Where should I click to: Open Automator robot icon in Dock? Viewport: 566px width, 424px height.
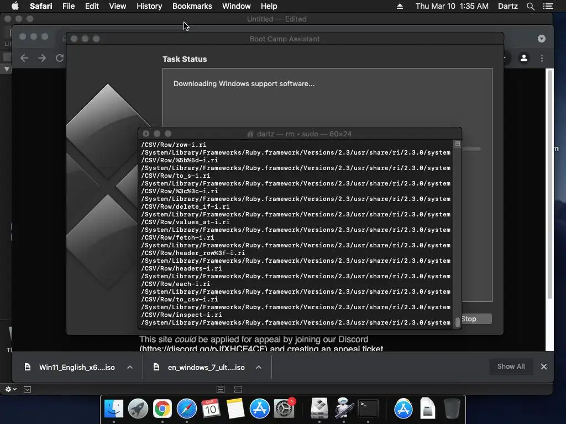pos(344,409)
